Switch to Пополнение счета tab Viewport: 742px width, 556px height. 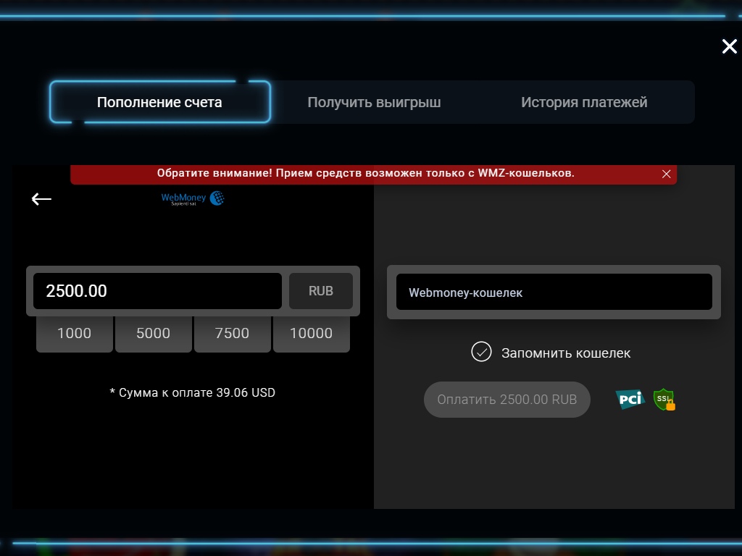pos(159,102)
